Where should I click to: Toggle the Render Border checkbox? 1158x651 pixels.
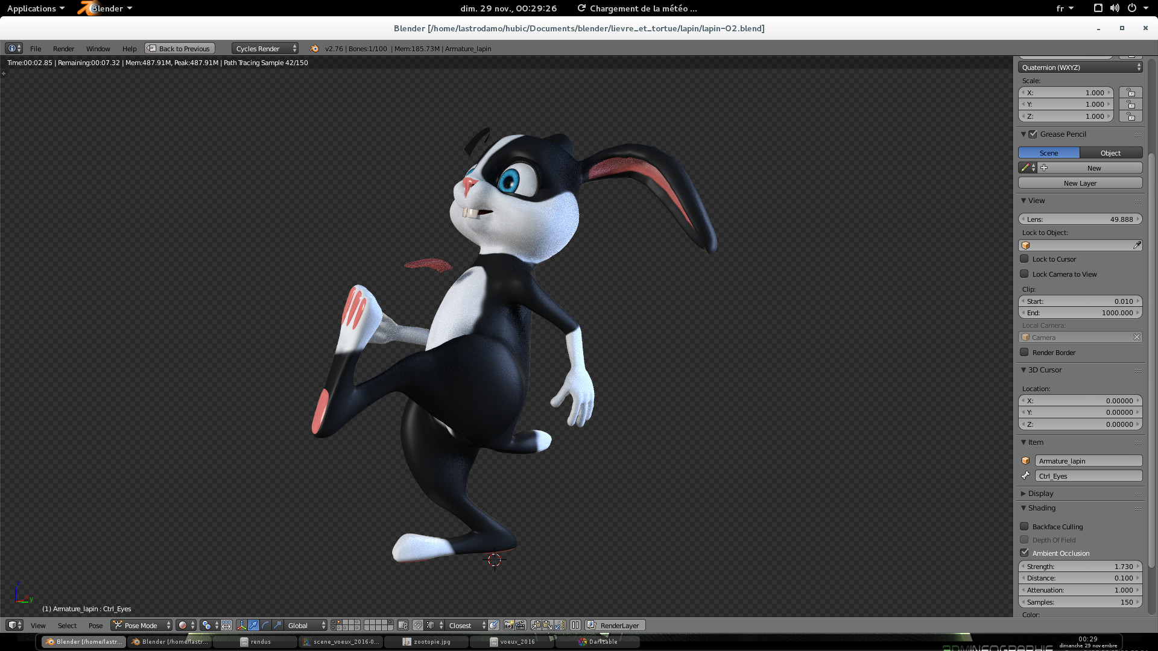[1024, 353]
